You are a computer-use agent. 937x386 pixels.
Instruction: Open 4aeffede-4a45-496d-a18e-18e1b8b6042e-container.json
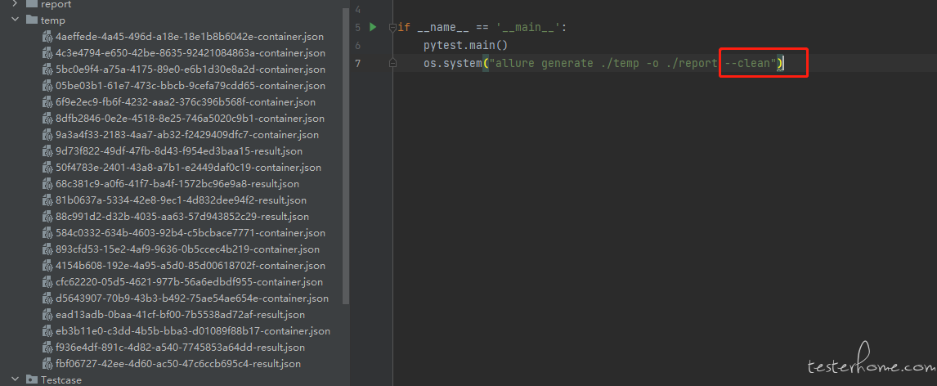point(190,37)
